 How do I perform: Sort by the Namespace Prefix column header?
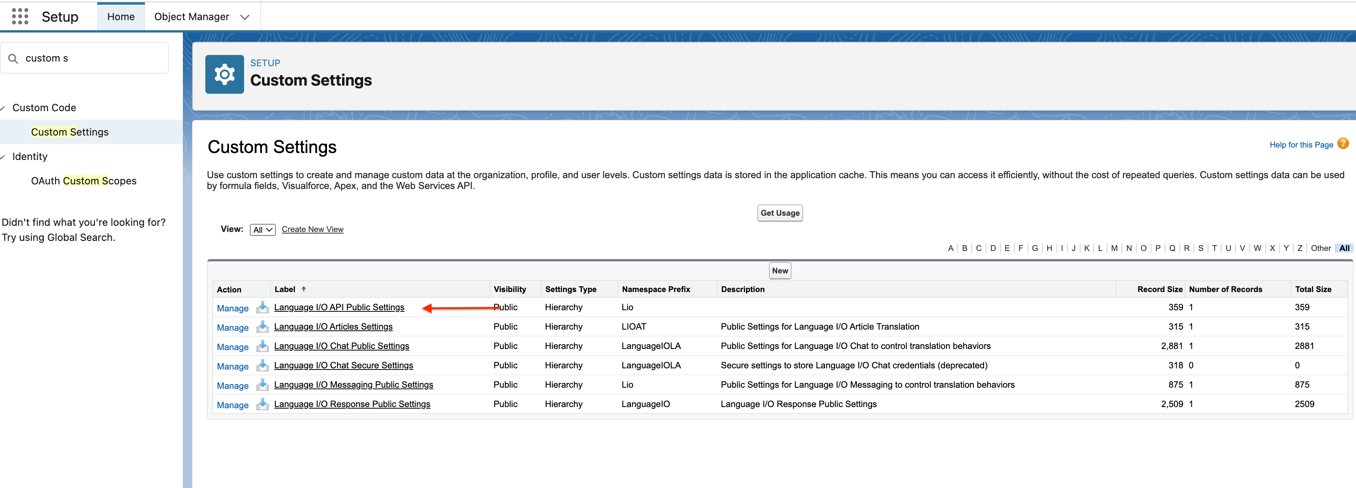656,289
